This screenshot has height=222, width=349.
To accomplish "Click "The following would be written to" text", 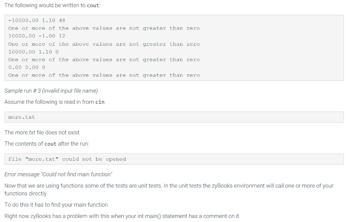I will 45,6.
